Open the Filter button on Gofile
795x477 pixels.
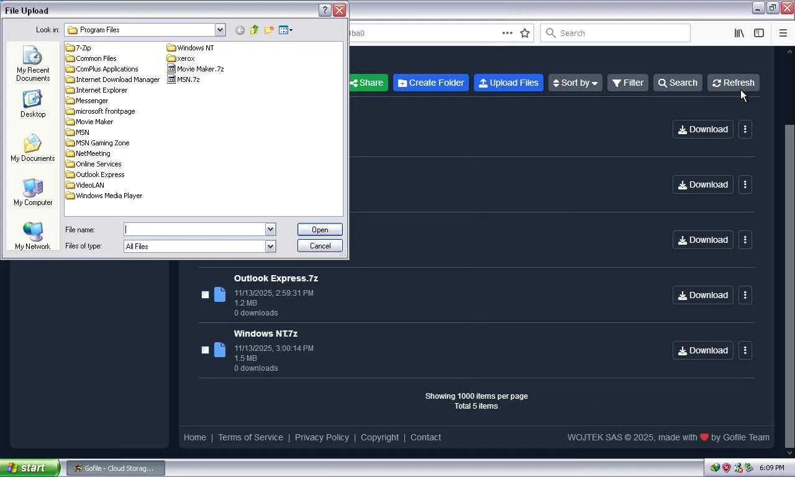click(x=628, y=83)
